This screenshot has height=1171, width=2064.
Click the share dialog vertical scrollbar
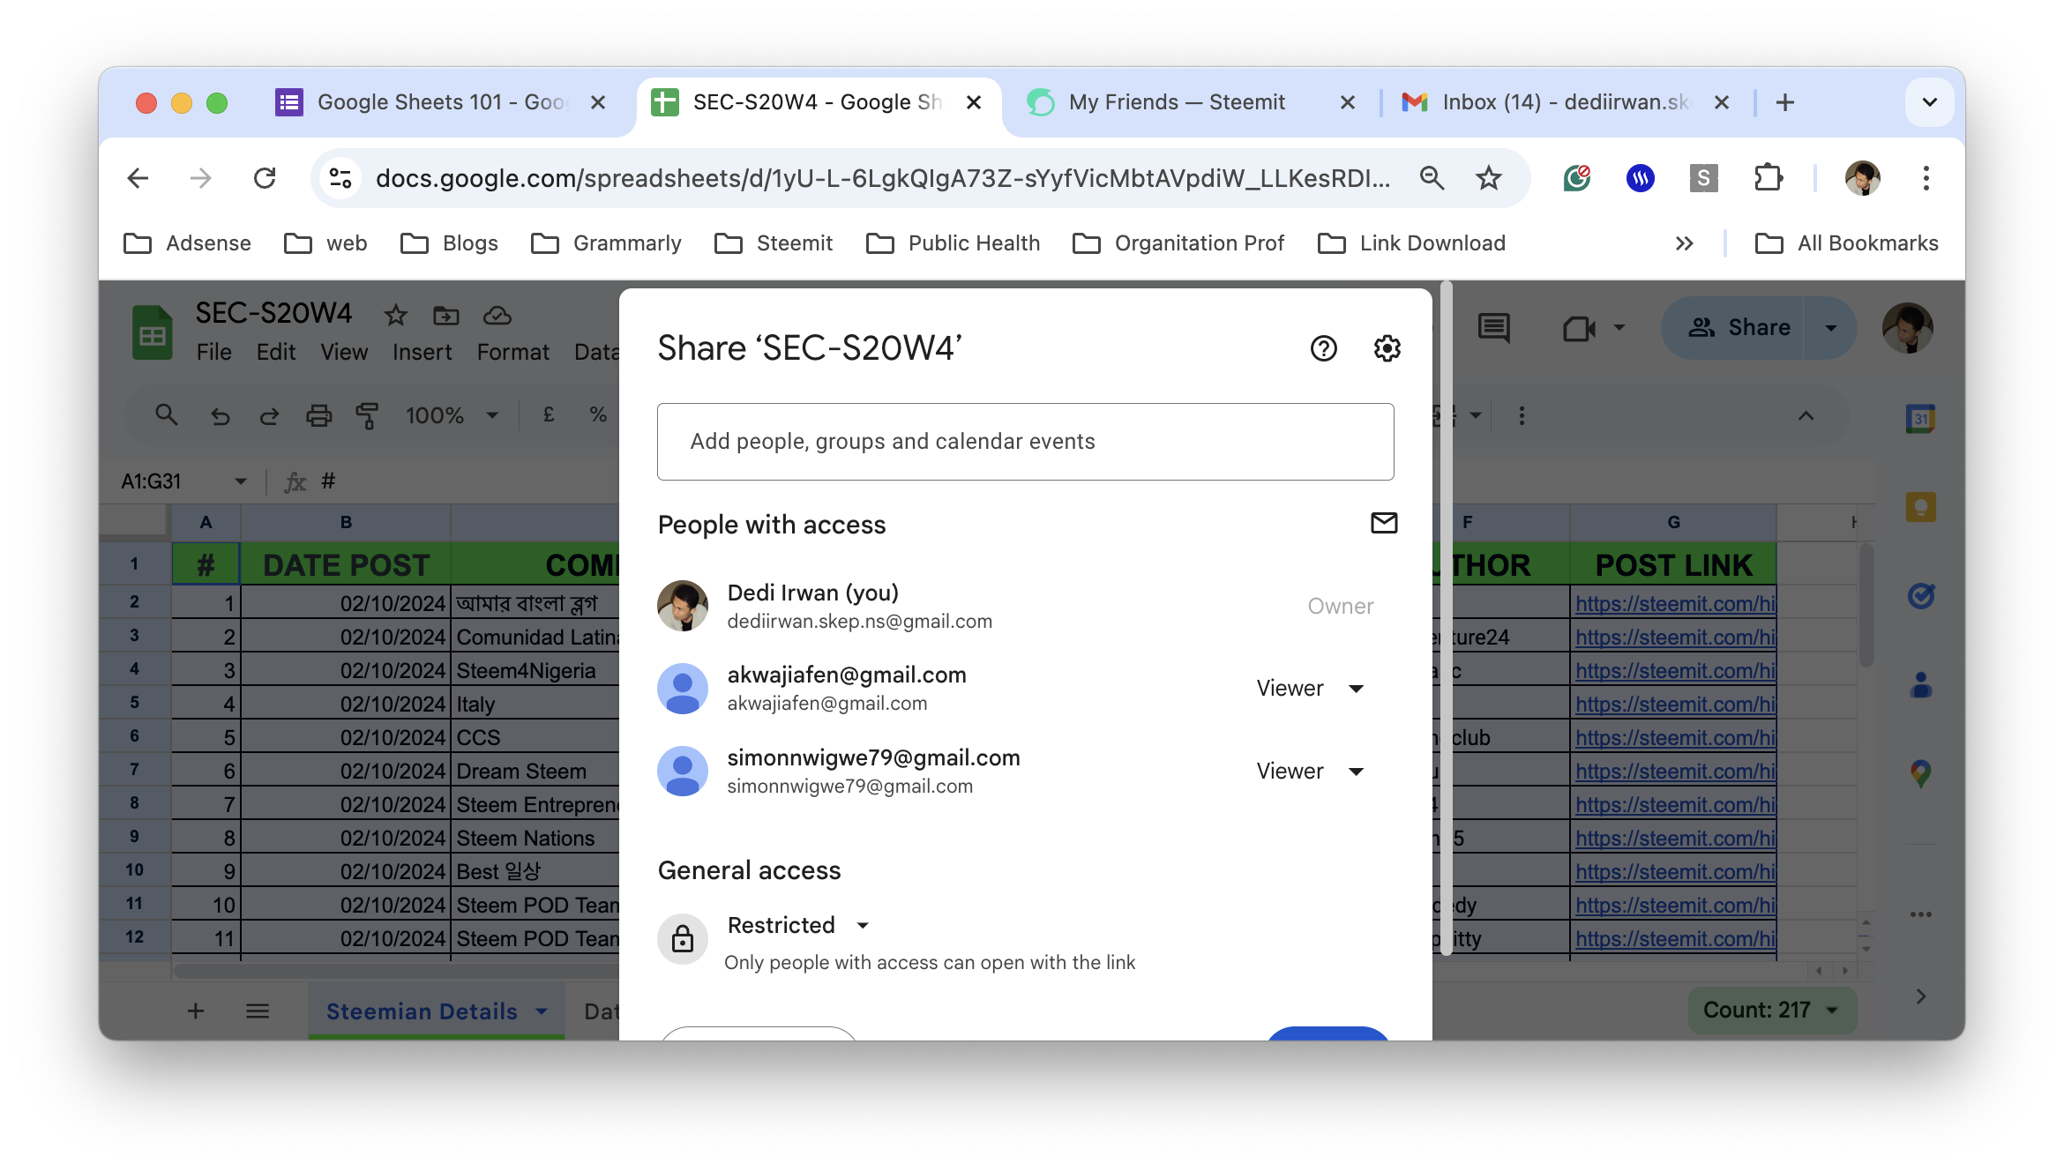pyautogui.click(x=1446, y=617)
